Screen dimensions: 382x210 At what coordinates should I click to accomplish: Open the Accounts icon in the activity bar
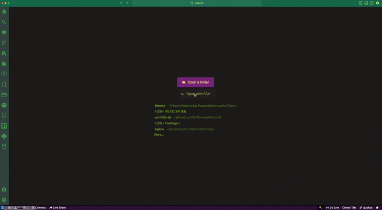(x=4, y=190)
